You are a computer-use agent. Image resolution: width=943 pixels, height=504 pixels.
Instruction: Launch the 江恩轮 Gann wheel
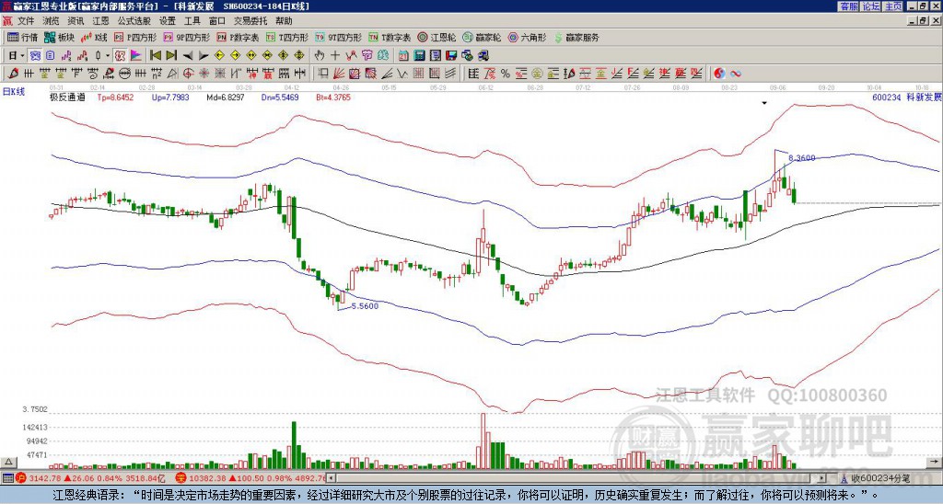437,37
